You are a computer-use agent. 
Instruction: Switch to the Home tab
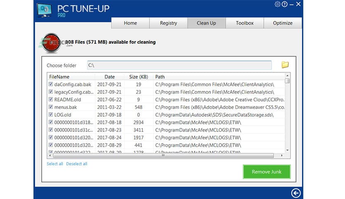(x=130, y=23)
